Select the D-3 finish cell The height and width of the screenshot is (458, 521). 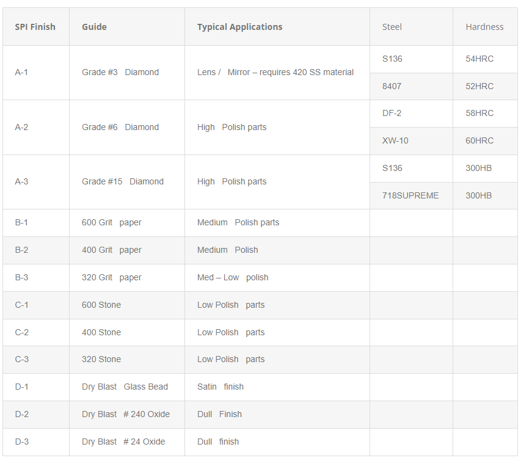coord(21,442)
